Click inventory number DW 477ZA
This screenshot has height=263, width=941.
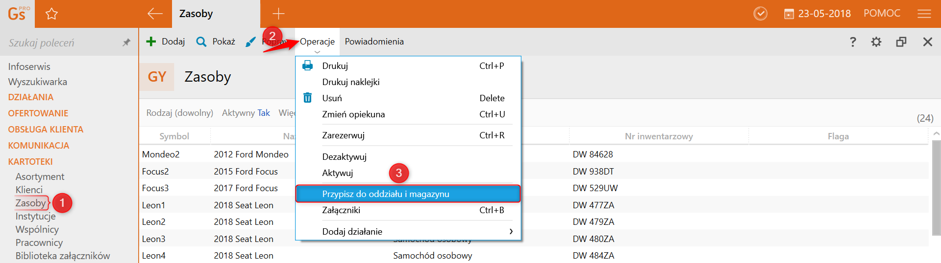593,205
